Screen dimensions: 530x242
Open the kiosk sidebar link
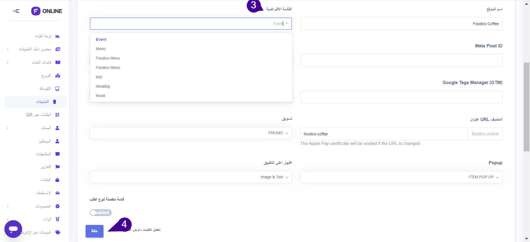click(45, 88)
